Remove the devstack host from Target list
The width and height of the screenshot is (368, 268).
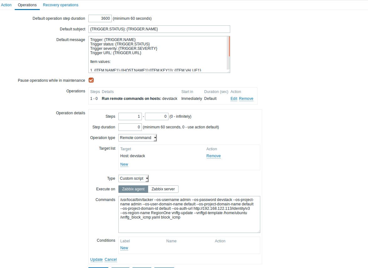pos(213,156)
